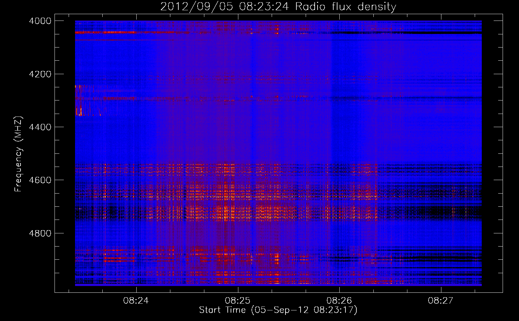This screenshot has height=321, width=519.
Task: Click the 4000 frequency axis label
Action: coord(40,21)
